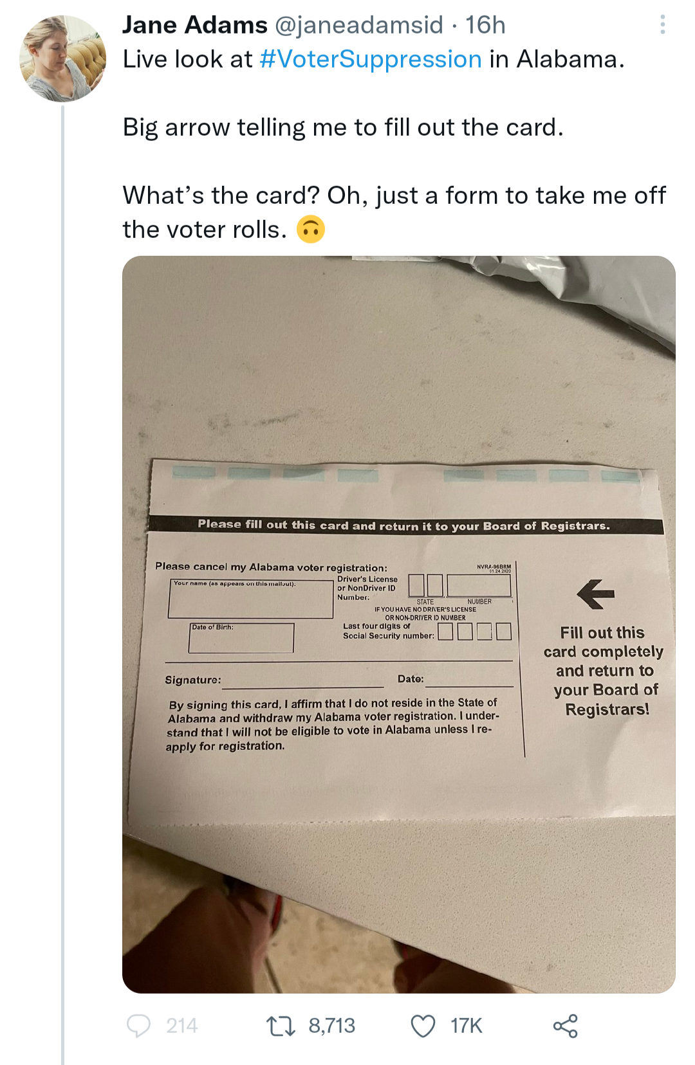Click the black left arrow on the card
This screenshot has width=695, height=1065.
click(595, 594)
